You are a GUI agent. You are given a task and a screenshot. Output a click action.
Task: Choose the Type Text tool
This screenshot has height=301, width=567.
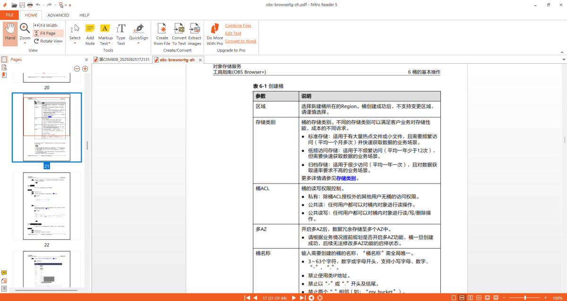(121, 33)
